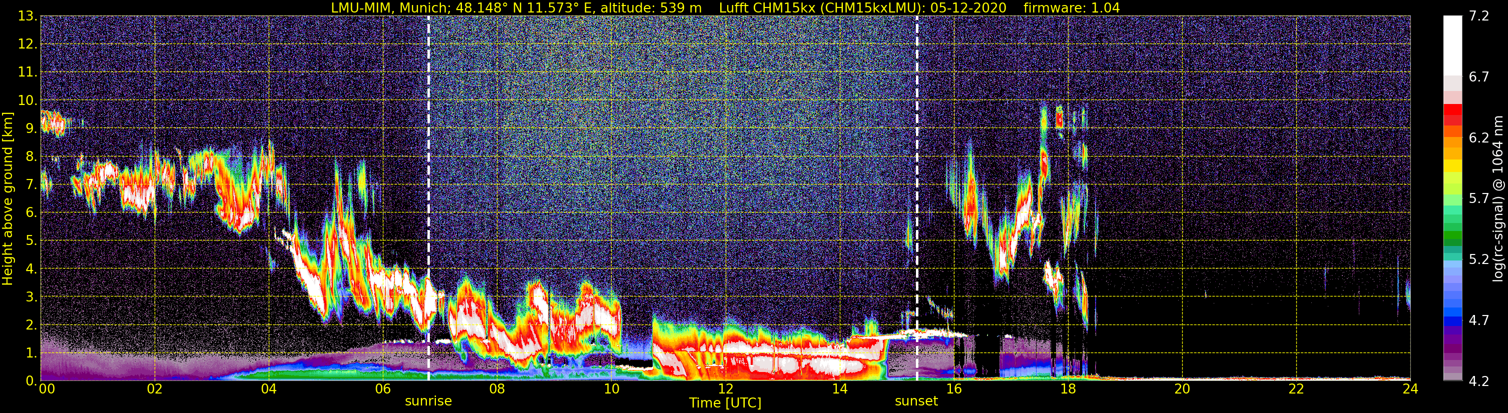The image size is (1508, 413).
Task: Click the y-axis tick label '2.'
Action: [31, 324]
